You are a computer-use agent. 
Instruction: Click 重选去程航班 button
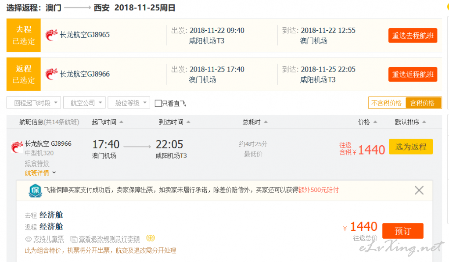pos(413,36)
